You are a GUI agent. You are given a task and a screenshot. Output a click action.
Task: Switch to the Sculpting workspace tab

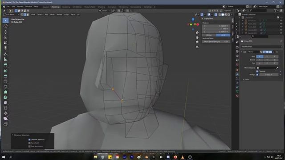point(66,7)
